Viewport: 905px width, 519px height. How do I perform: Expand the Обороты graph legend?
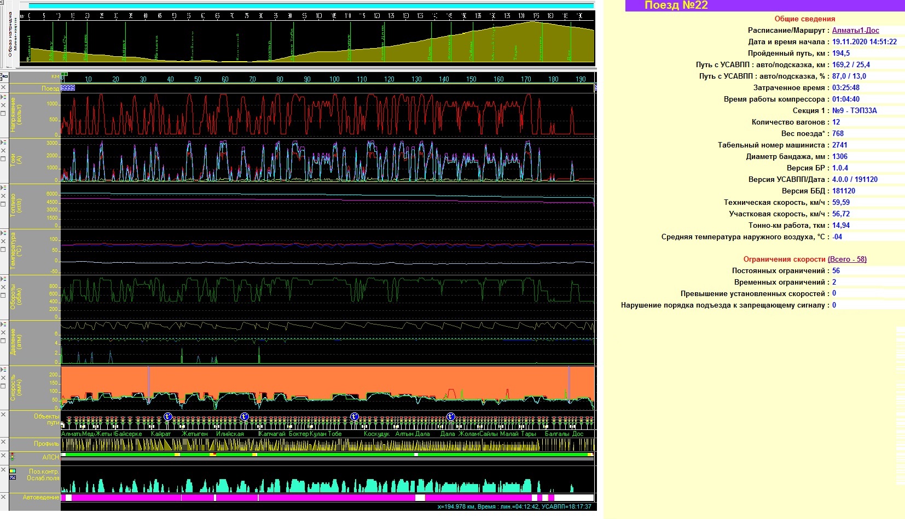3,279
